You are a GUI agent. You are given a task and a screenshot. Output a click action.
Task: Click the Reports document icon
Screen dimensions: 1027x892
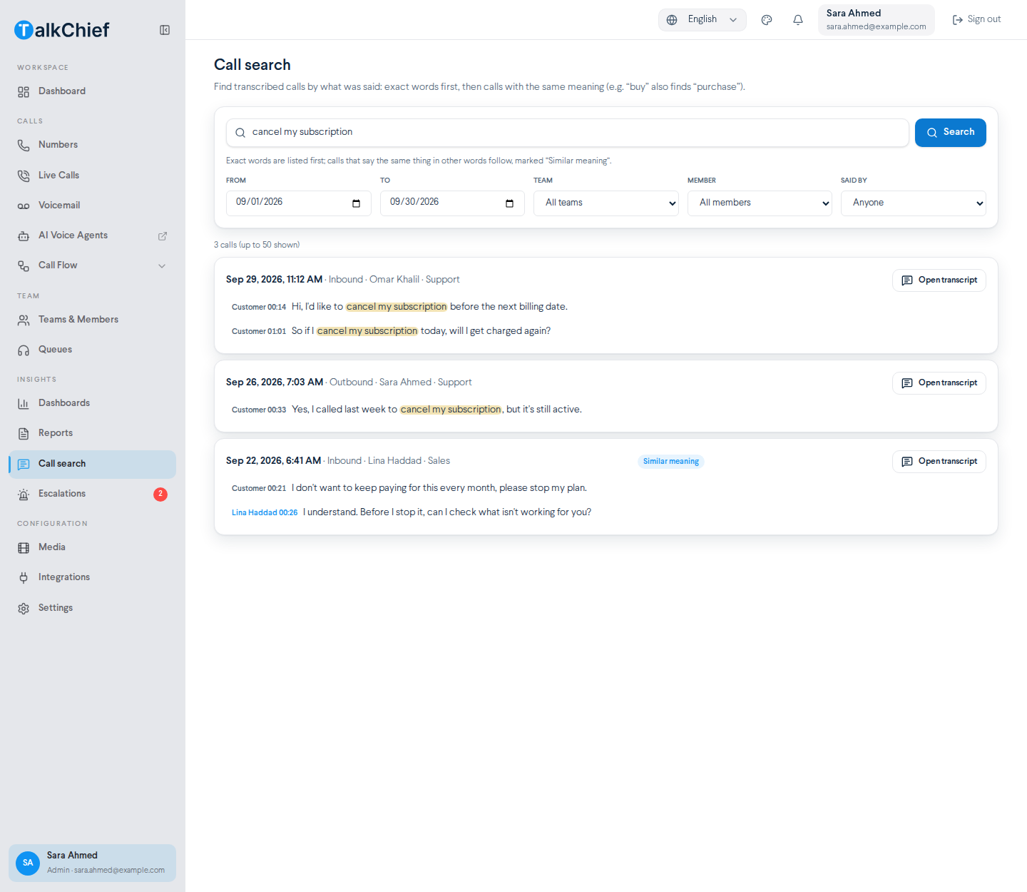[24, 434]
